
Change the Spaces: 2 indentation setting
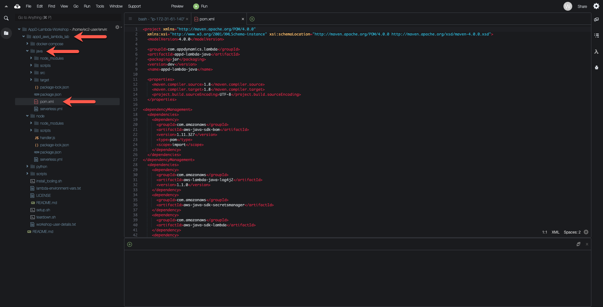click(x=572, y=232)
